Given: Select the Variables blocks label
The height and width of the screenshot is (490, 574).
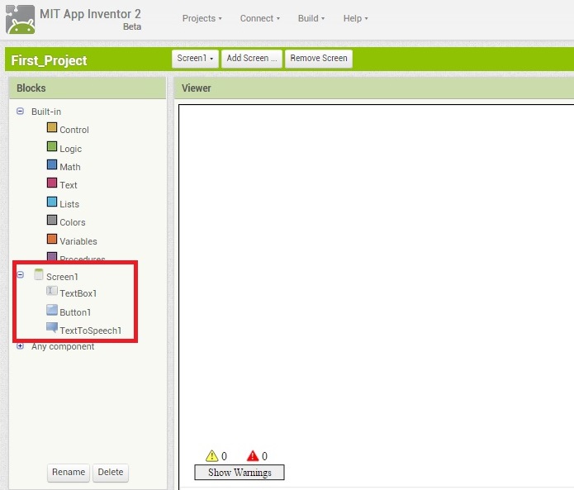Looking at the screenshot, I should tap(78, 242).
